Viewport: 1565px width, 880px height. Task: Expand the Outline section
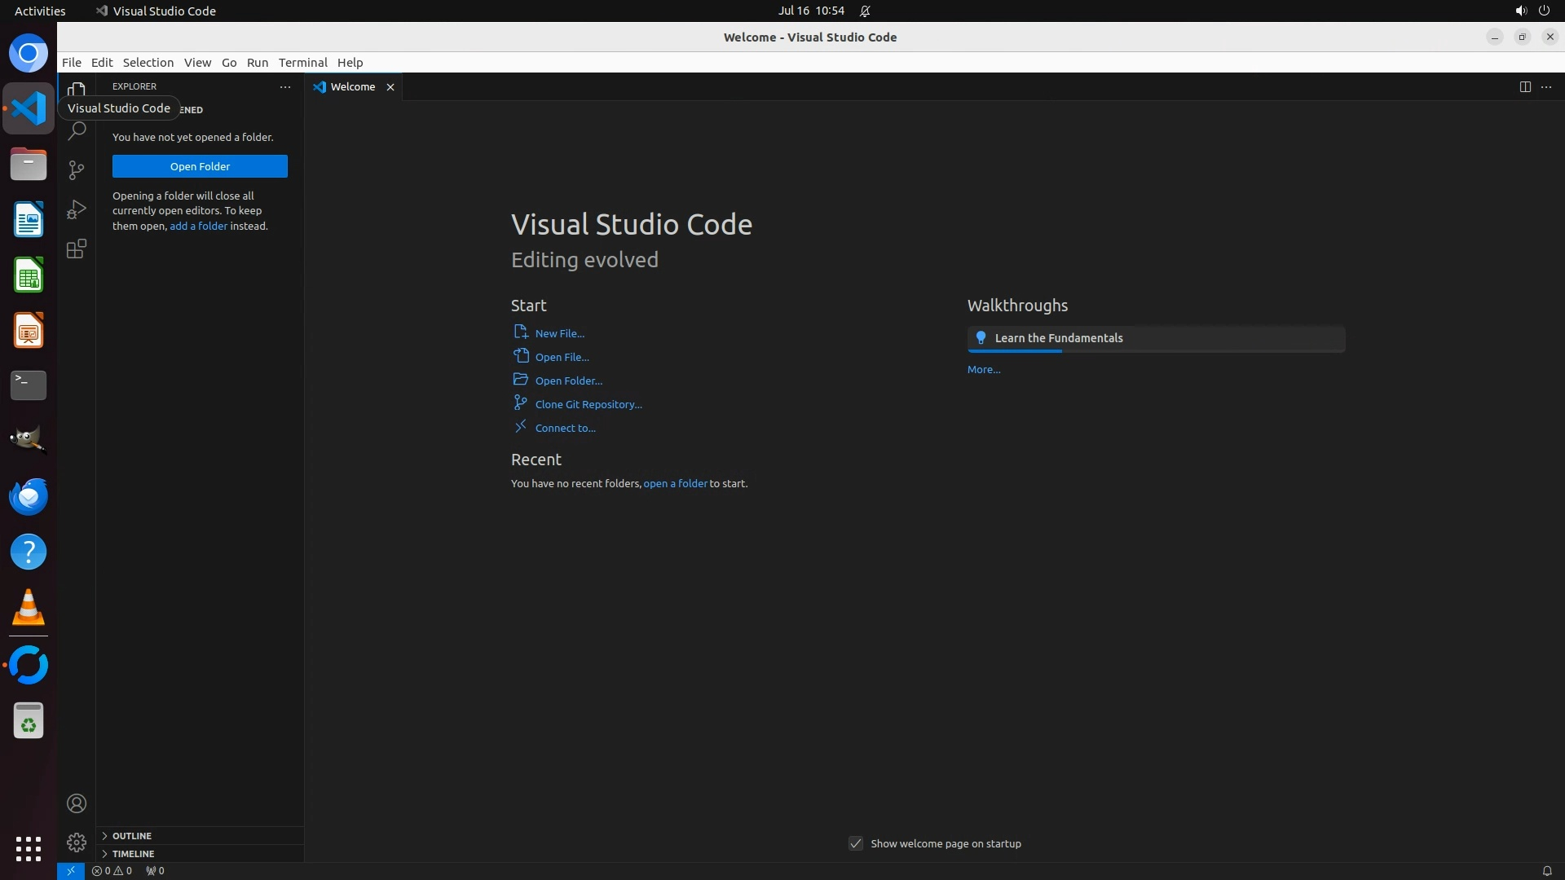[x=131, y=835]
